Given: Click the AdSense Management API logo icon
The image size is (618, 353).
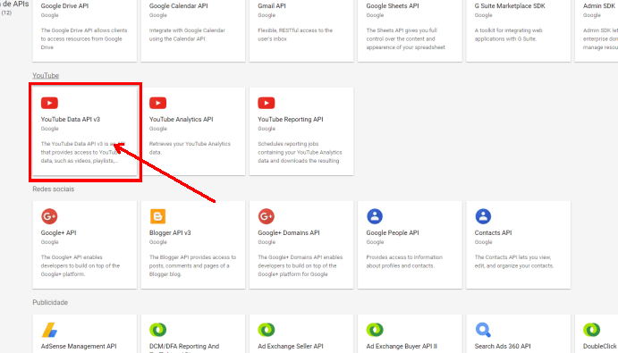Looking at the screenshot, I should point(50,330).
